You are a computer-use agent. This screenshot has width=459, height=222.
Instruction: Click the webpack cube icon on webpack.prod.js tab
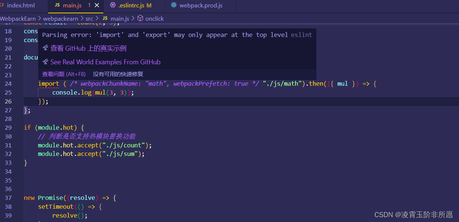(174, 5)
